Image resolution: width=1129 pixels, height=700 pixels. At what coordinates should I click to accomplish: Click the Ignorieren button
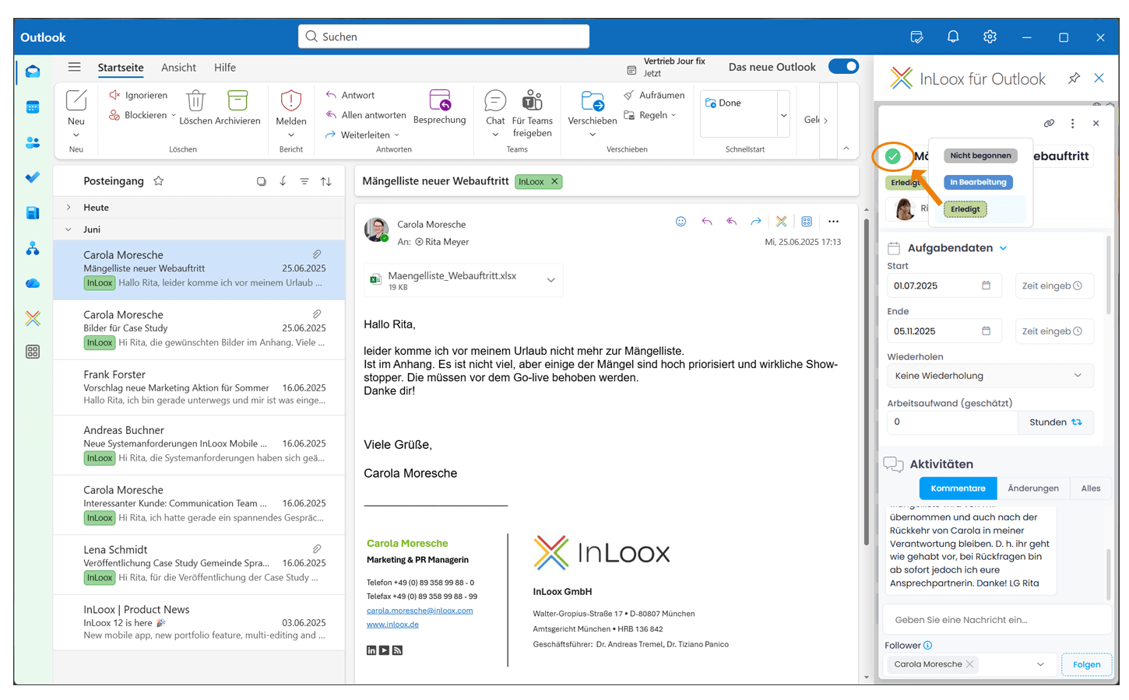(138, 95)
